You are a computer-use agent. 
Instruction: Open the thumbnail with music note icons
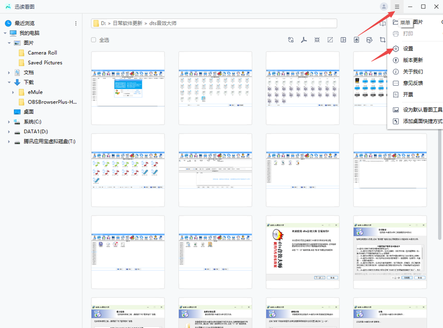click(x=128, y=170)
